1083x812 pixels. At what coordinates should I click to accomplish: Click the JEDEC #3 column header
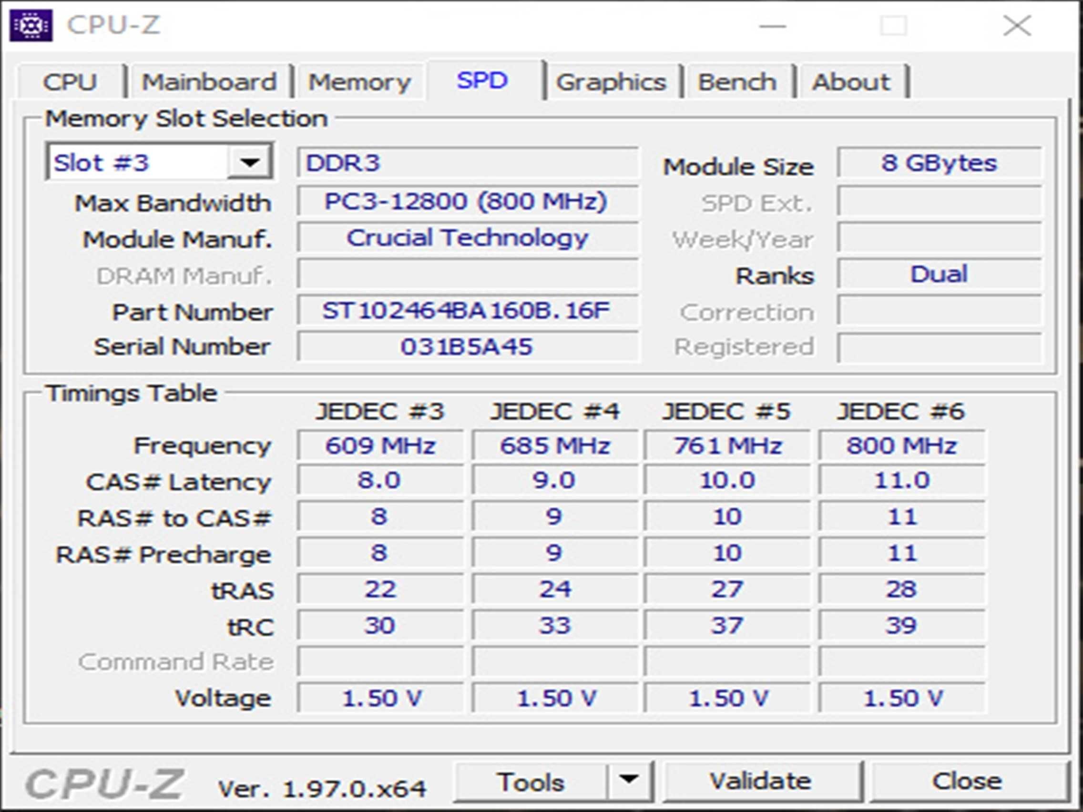[380, 411]
